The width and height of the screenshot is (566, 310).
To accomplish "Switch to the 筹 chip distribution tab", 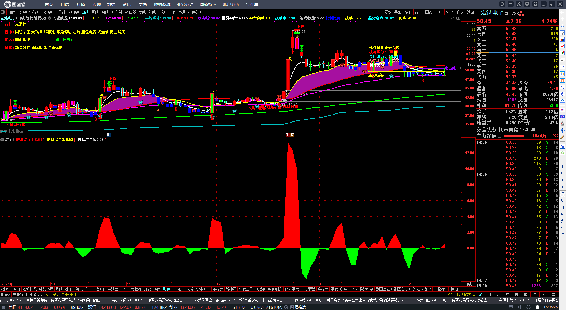I will click(x=554, y=294).
